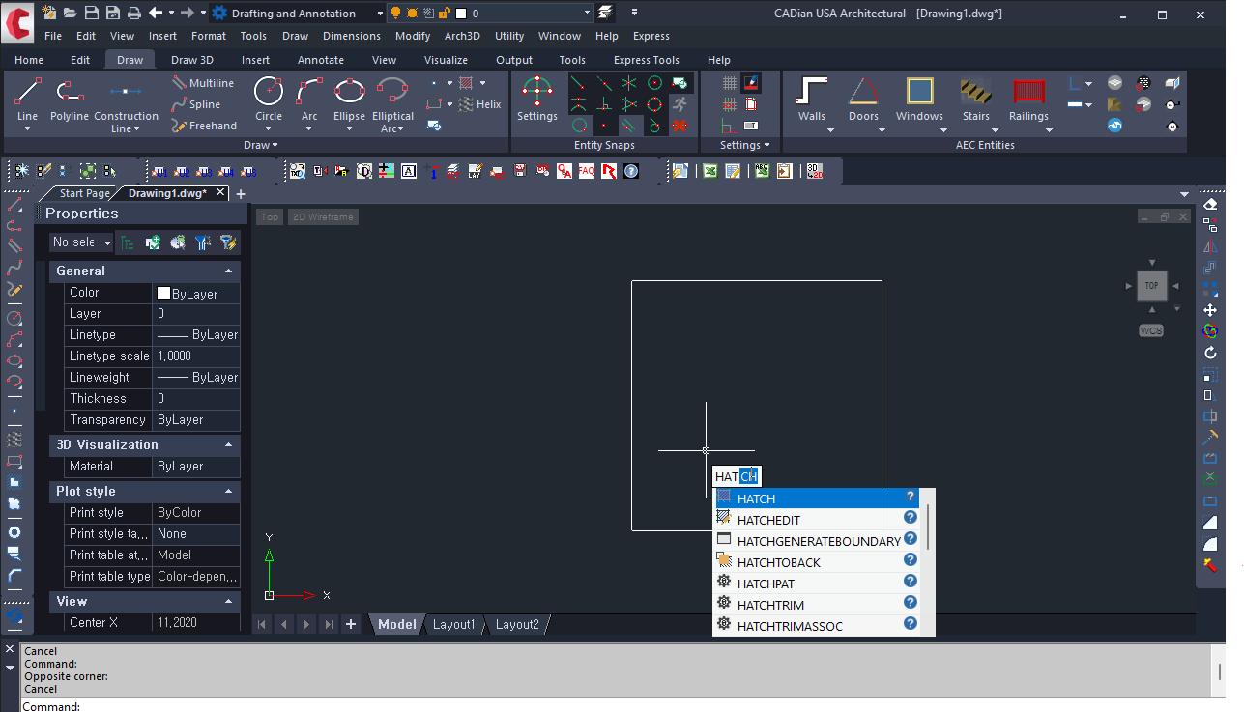
Task: Toggle the red X clear entity snaps
Action: point(680,126)
